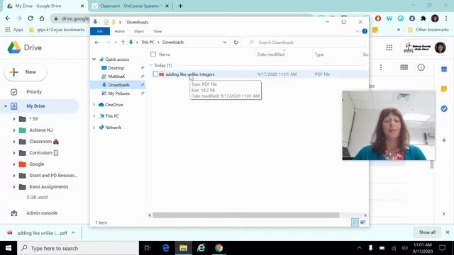The height and width of the screenshot is (255, 454).
Task: Select Downloads in Quick access
Action: (118, 85)
